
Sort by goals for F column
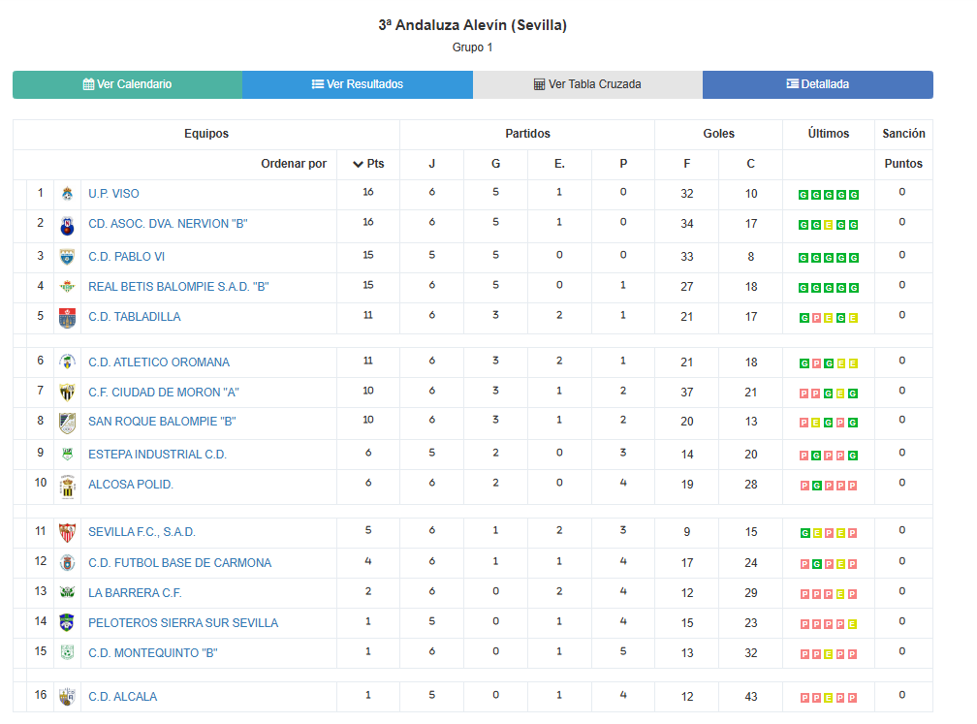coord(686,164)
